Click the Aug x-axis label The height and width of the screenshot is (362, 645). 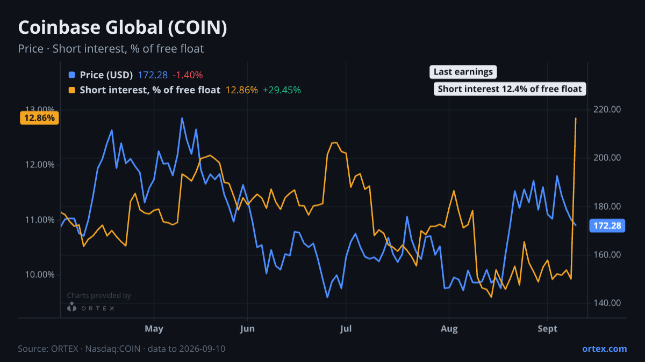[449, 328]
